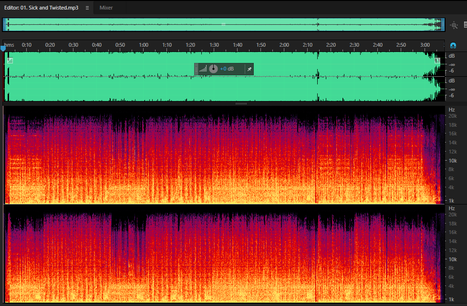The width and height of the screenshot is (467, 306).
Task: Click the hms time format label
Action: click(9, 45)
